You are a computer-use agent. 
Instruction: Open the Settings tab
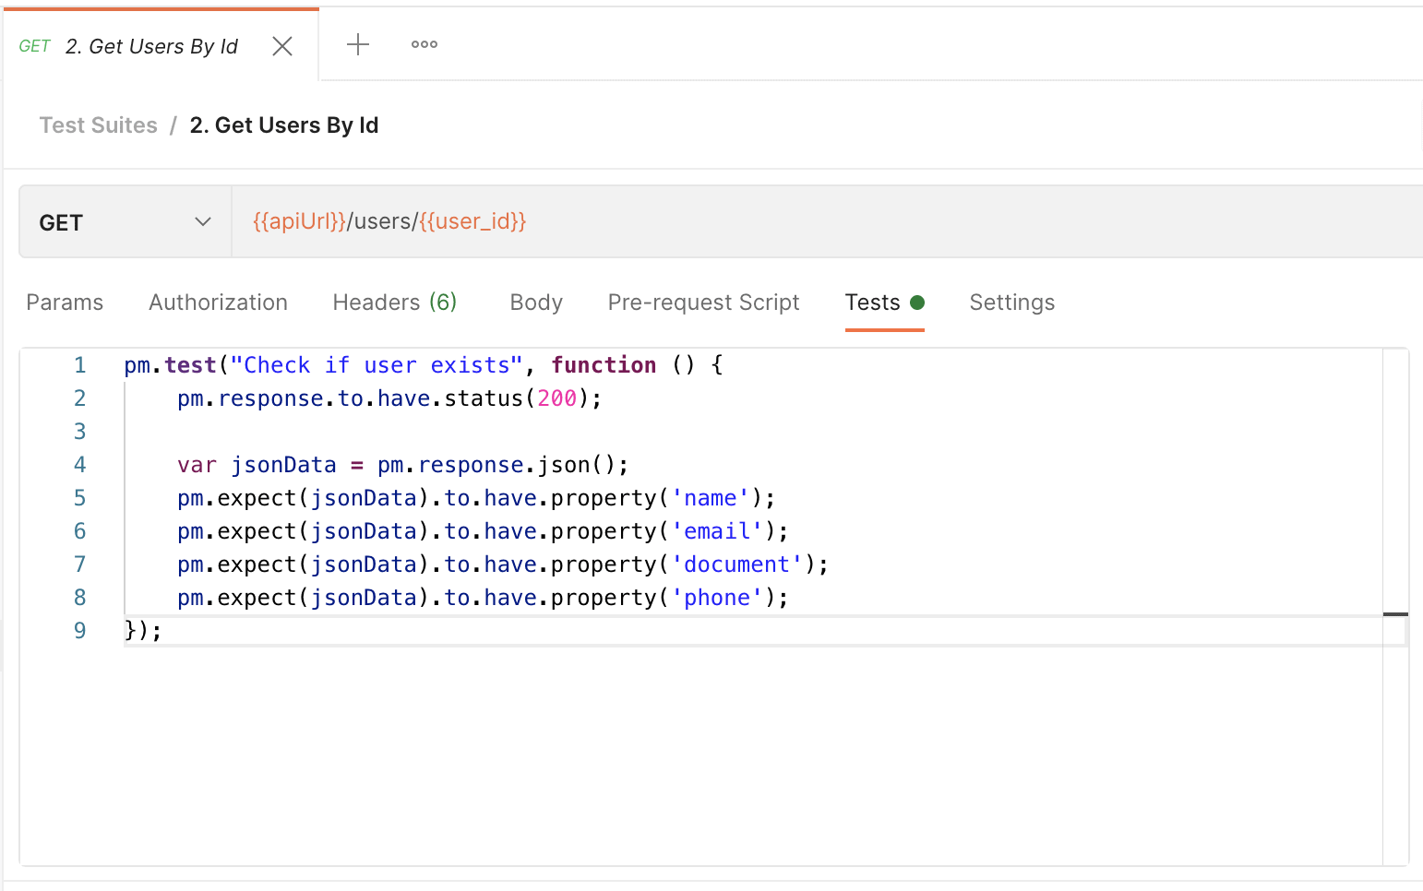1012,303
